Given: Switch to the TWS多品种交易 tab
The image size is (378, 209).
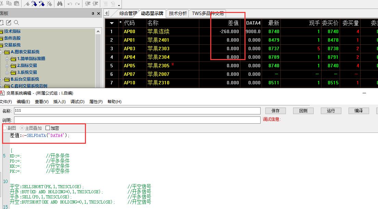Looking at the screenshot, I should (208, 13).
